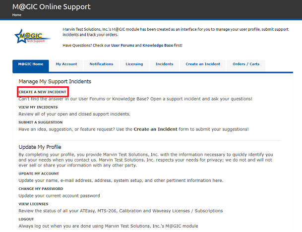This screenshot has height=232, width=302.
Task: Go to the Incidents tab
Action: (x=164, y=66)
